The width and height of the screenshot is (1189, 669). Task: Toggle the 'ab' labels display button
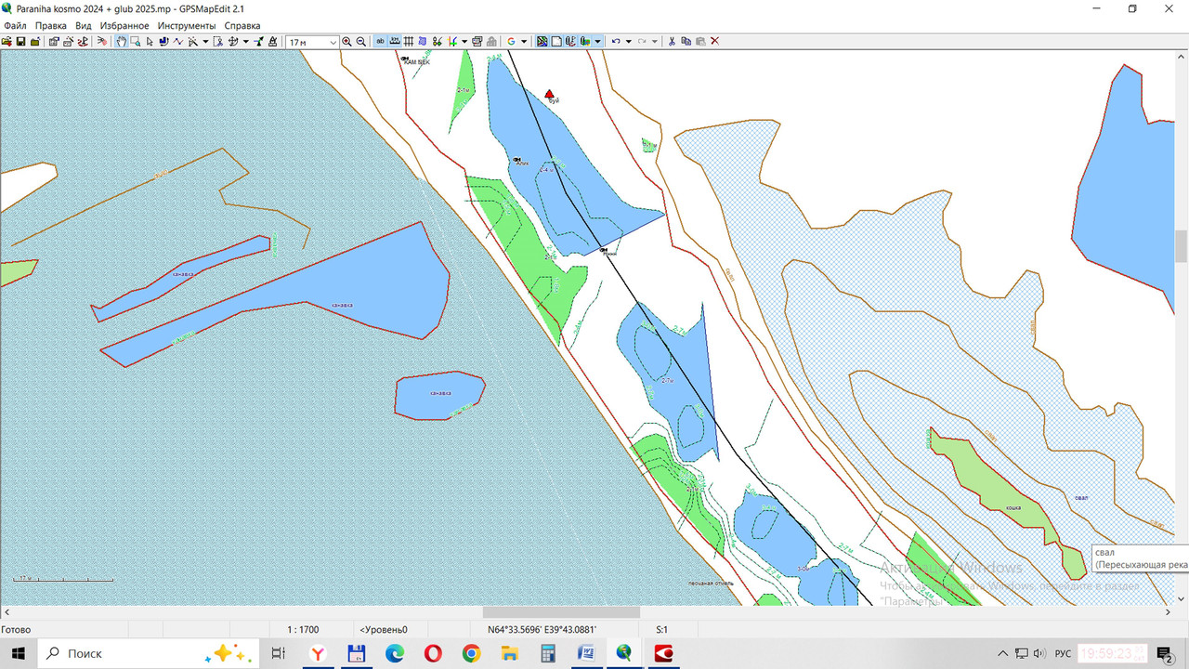380,42
